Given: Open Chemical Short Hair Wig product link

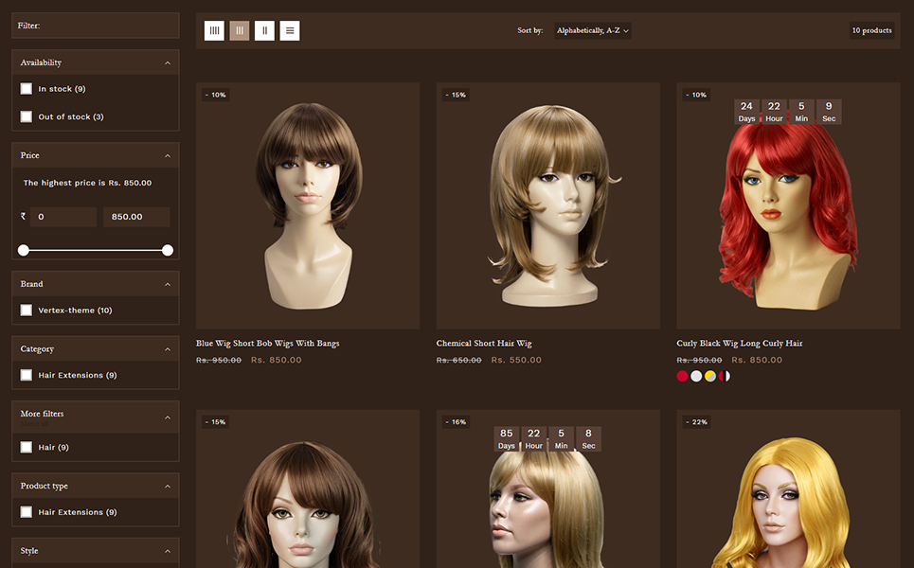Looking at the screenshot, I should (x=484, y=344).
